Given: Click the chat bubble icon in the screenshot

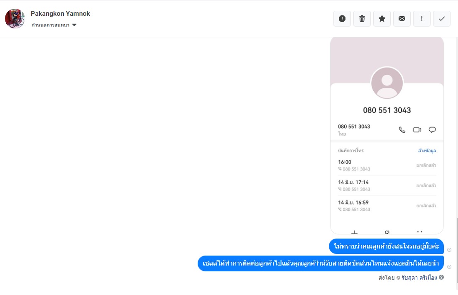Looking at the screenshot, I should coord(432,130).
